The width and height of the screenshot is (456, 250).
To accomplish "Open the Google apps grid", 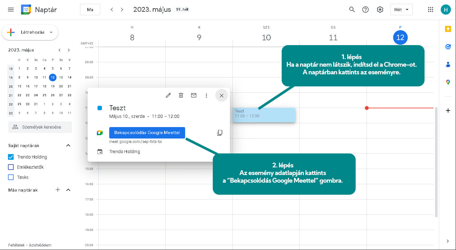I will click(x=431, y=10).
